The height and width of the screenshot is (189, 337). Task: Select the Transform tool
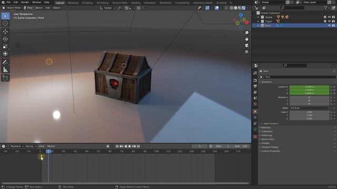point(5,54)
